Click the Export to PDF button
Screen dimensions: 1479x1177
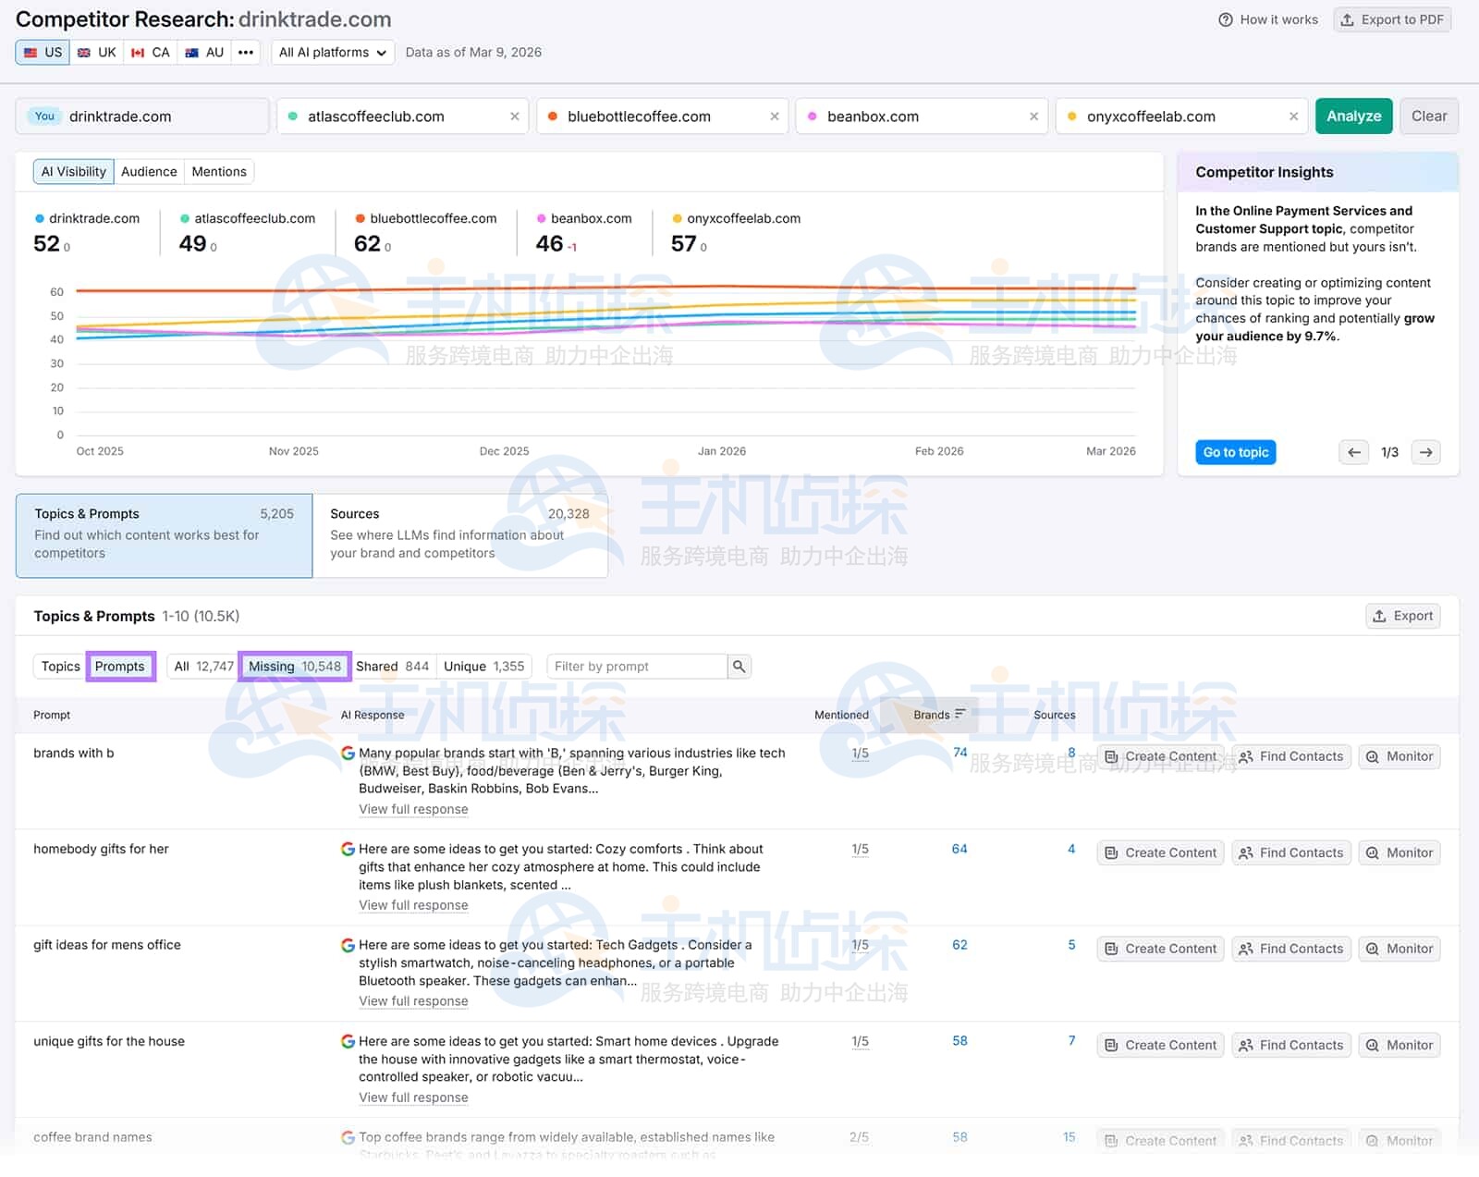[x=1392, y=19]
